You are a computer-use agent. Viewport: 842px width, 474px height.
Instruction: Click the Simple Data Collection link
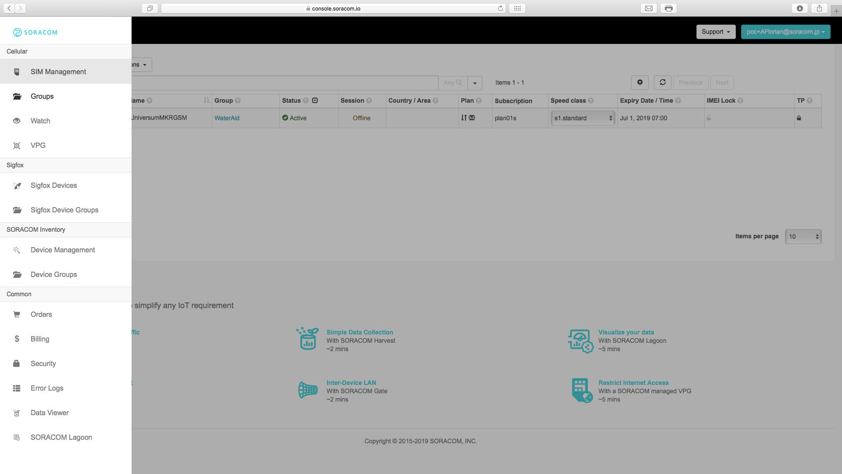pyautogui.click(x=360, y=332)
